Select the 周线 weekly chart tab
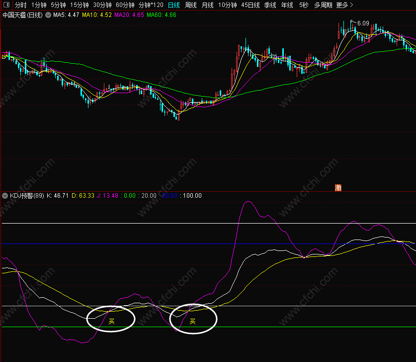416x362 pixels. [x=191, y=5]
